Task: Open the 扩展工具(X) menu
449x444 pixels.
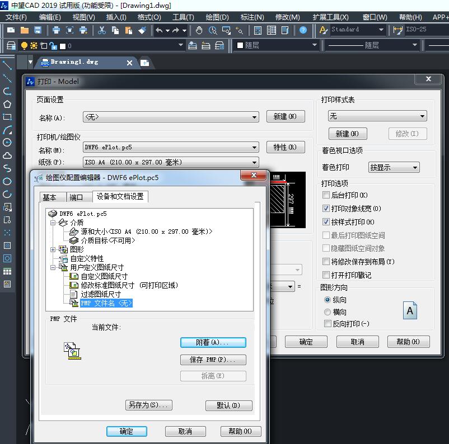Action: 330,17
